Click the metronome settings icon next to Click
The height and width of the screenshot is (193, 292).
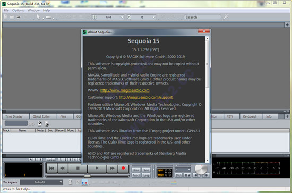point(187,175)
